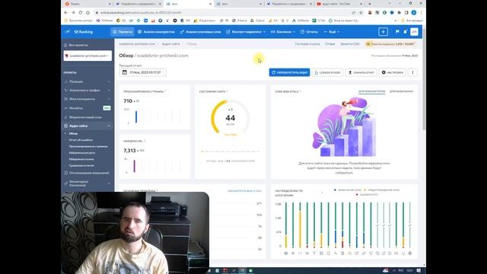Screen dimensions: 487x274
Task: Open Сравнение отчетов in sidebar
Action: (81, 166)
